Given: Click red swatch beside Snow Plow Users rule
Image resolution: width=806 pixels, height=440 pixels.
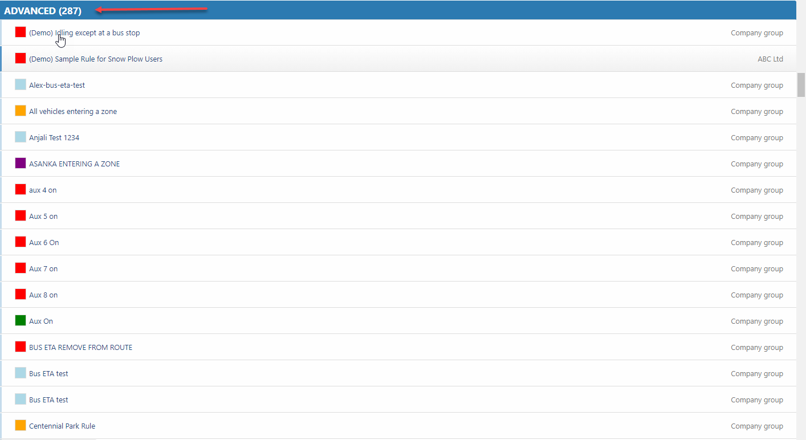Looking at the screenshot, I should tap(21, 58).
